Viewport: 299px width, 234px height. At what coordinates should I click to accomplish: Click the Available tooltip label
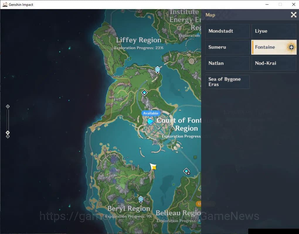[151, 113]
